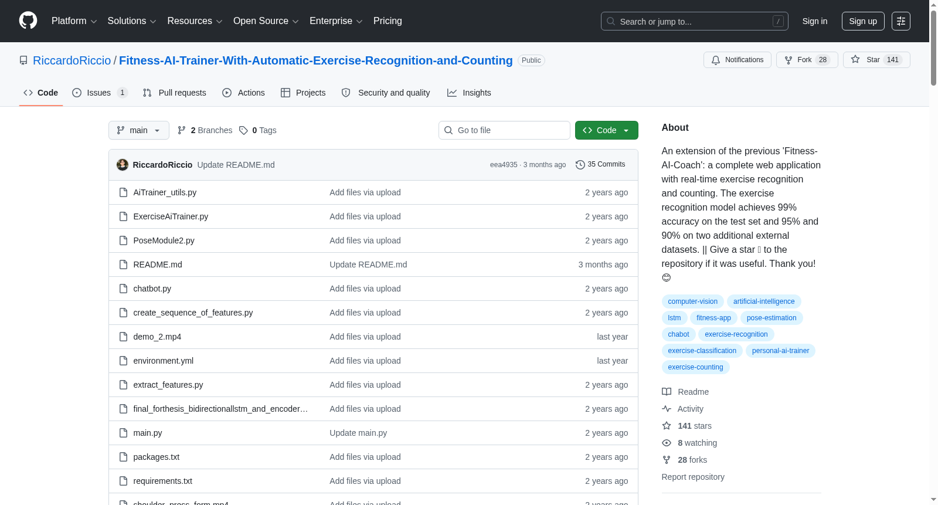Select the personal-ai-trainer topic tag

[x=780, y=351]
